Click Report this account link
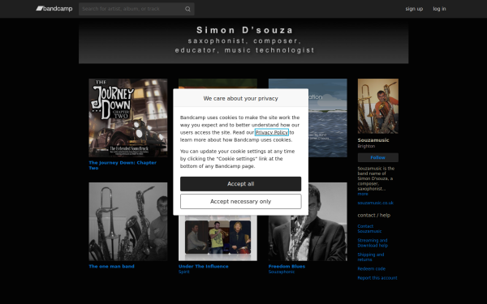The width and height of the screenshot is (487, 304). pos(377,278)
